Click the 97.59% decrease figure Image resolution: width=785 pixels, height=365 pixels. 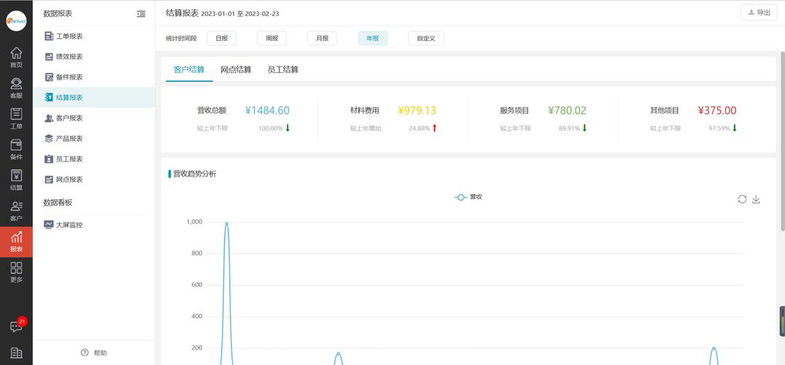(x=719, y=128)
